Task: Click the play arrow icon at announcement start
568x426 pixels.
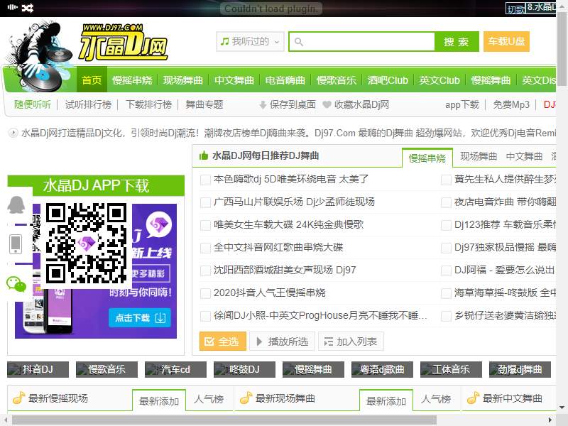Action: [x=13, y=133]
